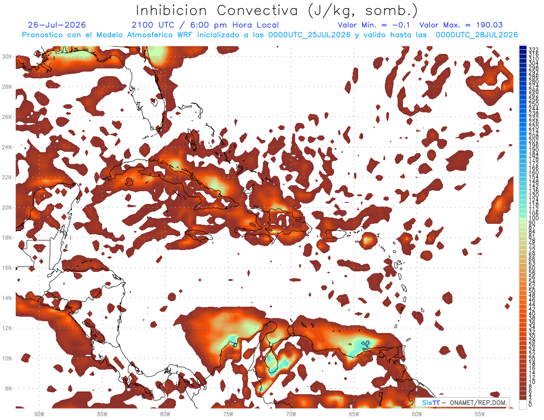The height and width of the screenshot is (420, 544).
Task: Click the 30N latitude label
Action: 7,57
